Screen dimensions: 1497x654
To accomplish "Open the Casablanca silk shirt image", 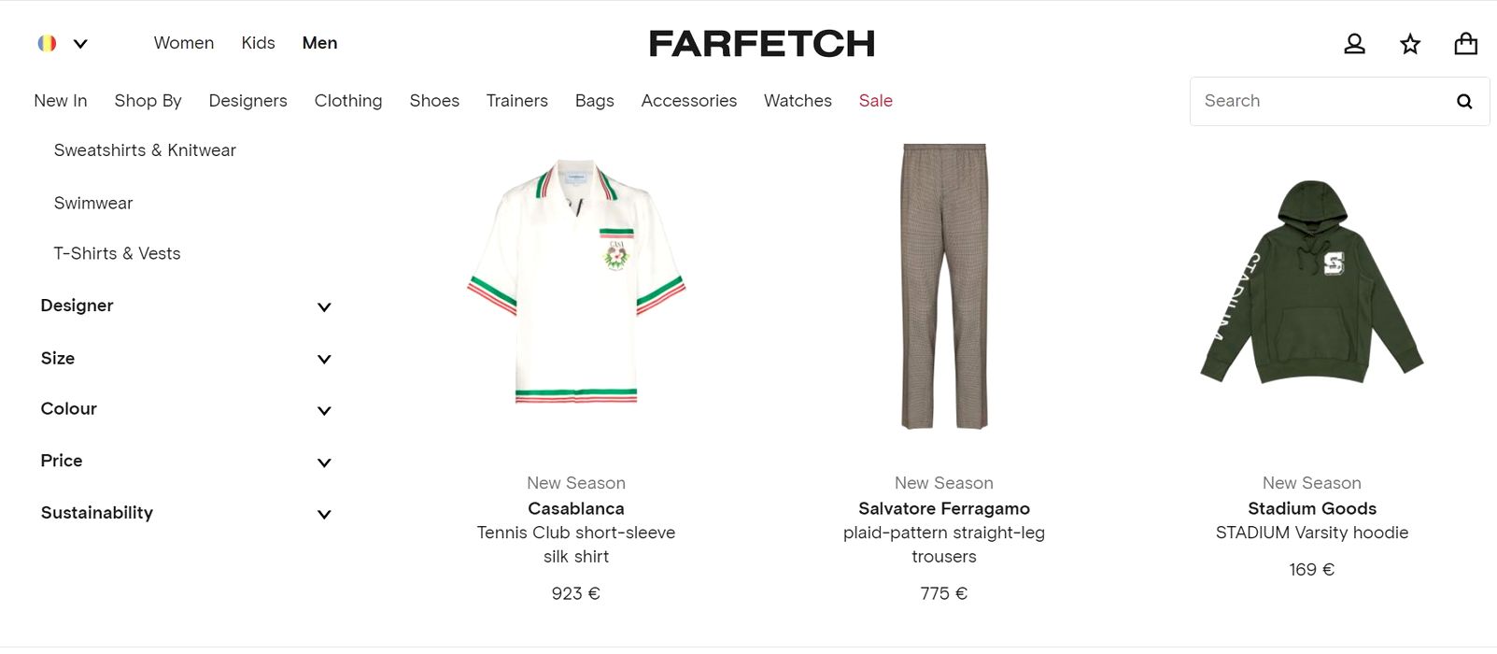I will point(576,282).
